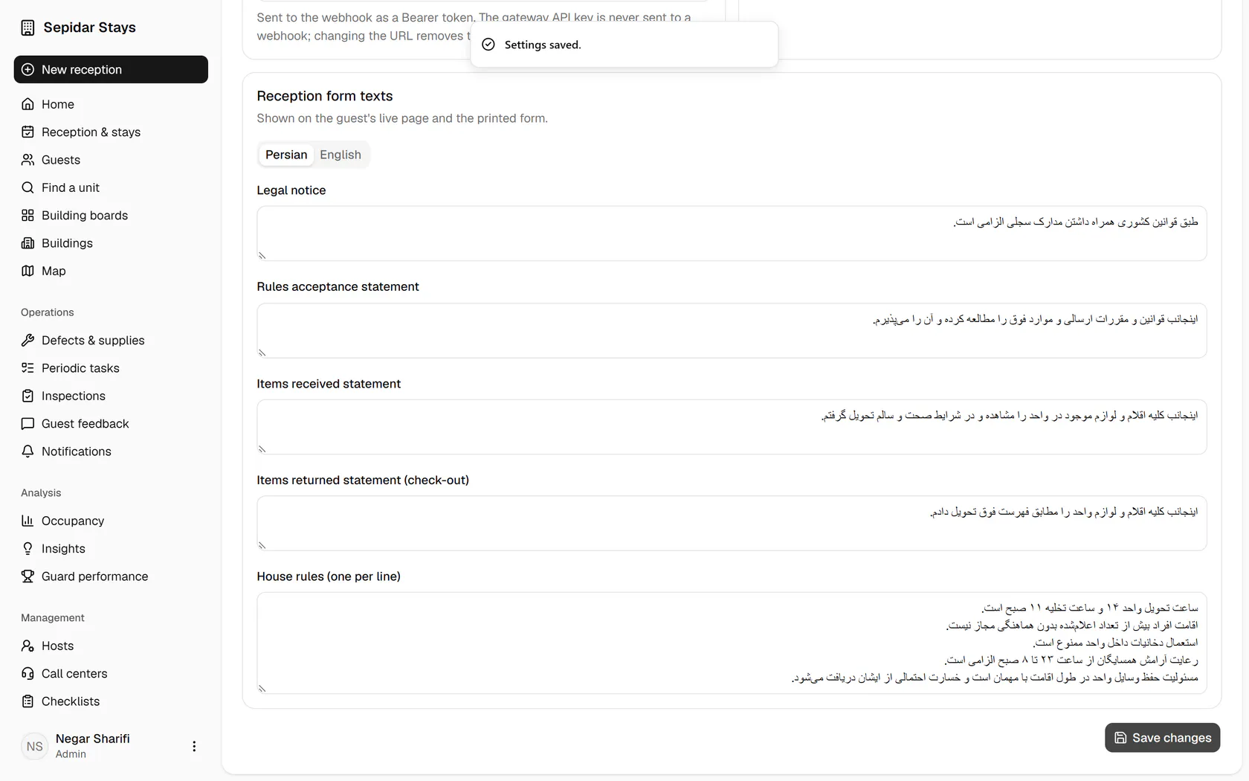Switch to the English language tab
The image size is (1249, 781).
click(x=341, y=155)
